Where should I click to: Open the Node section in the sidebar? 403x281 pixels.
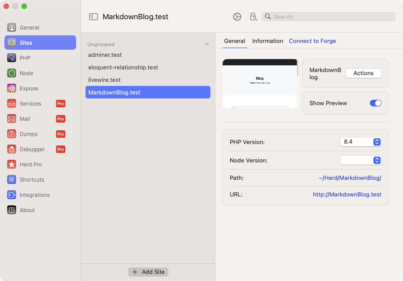tap(26, 73)
